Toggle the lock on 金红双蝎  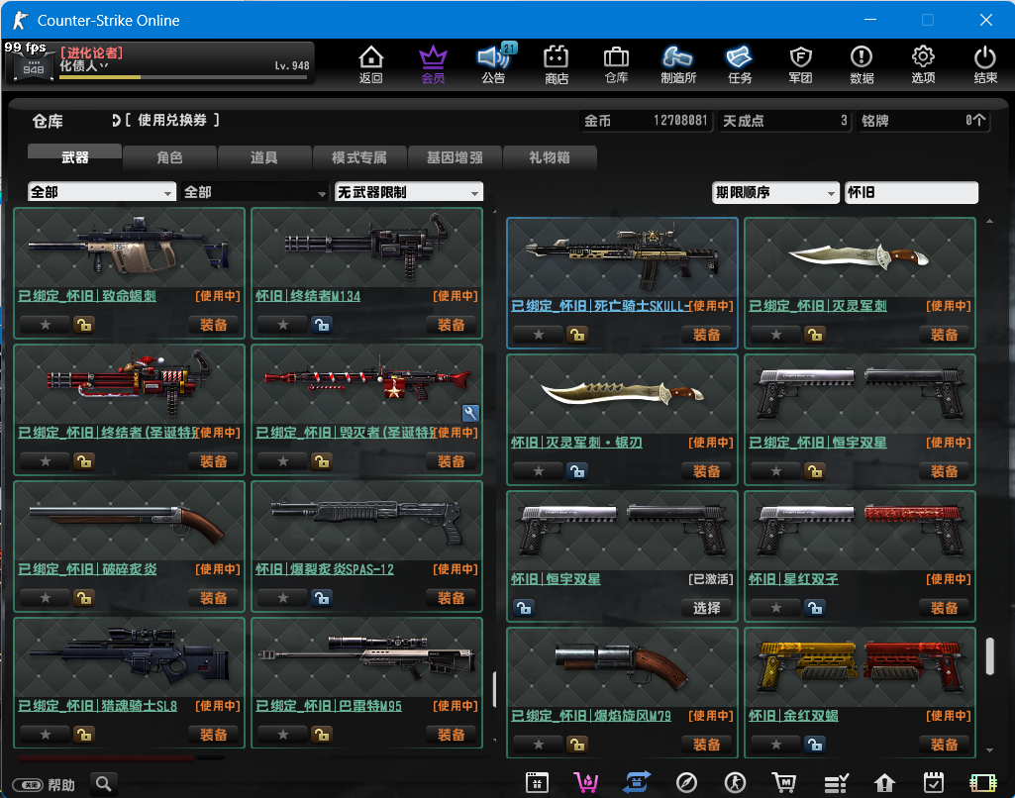[x=815, y=745]
